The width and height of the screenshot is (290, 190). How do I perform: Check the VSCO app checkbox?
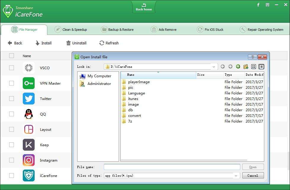(12, 68)
